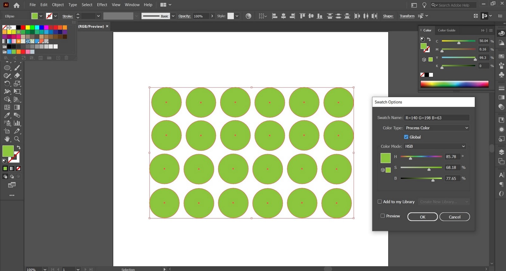This screenshot has width=506, height=271.
Task: Select the Hand tool
Action: 7,139
